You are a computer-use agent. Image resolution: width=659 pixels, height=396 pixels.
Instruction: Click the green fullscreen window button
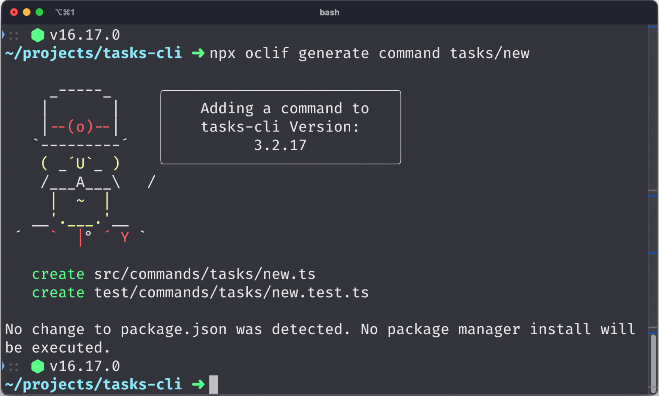(x=39, y=12)
